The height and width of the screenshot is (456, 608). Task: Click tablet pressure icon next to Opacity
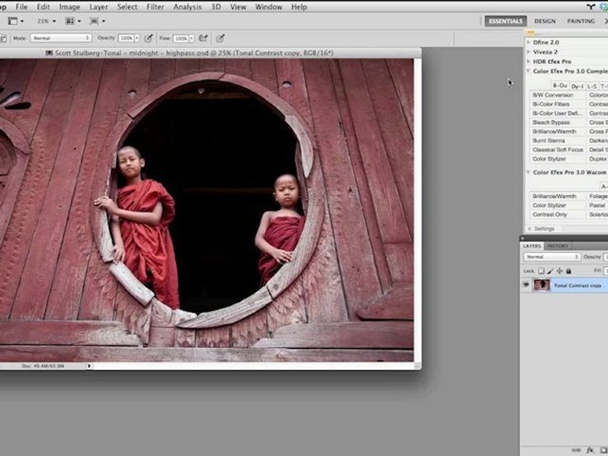[148, 38]
